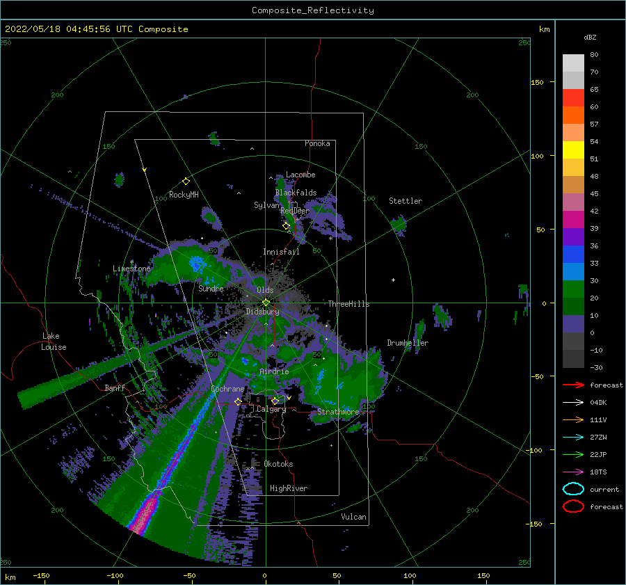Click the Ponoka city label

click(317, 143)
